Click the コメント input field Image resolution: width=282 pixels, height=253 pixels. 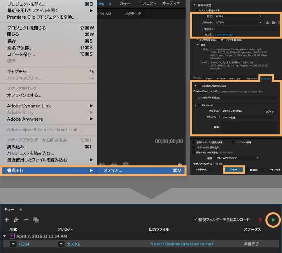(247, 29)
